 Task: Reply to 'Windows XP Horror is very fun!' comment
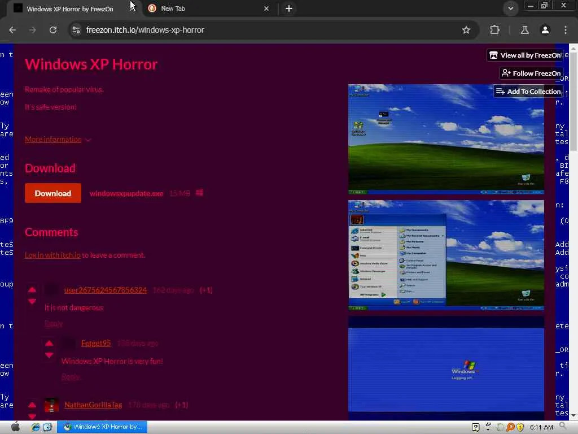click(x=71, y=377)
